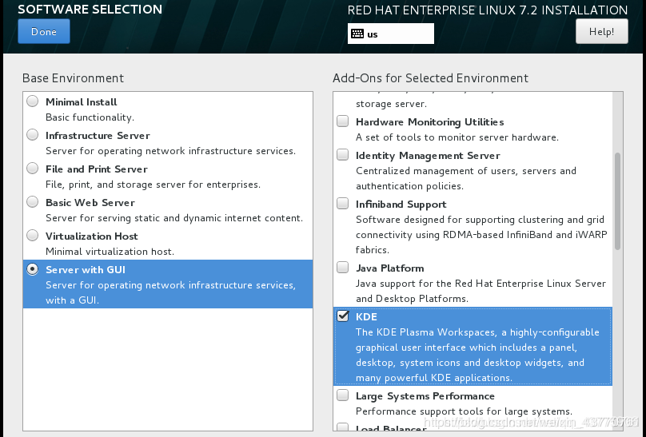Select the Basic Web Server radio button

point(33,202)
